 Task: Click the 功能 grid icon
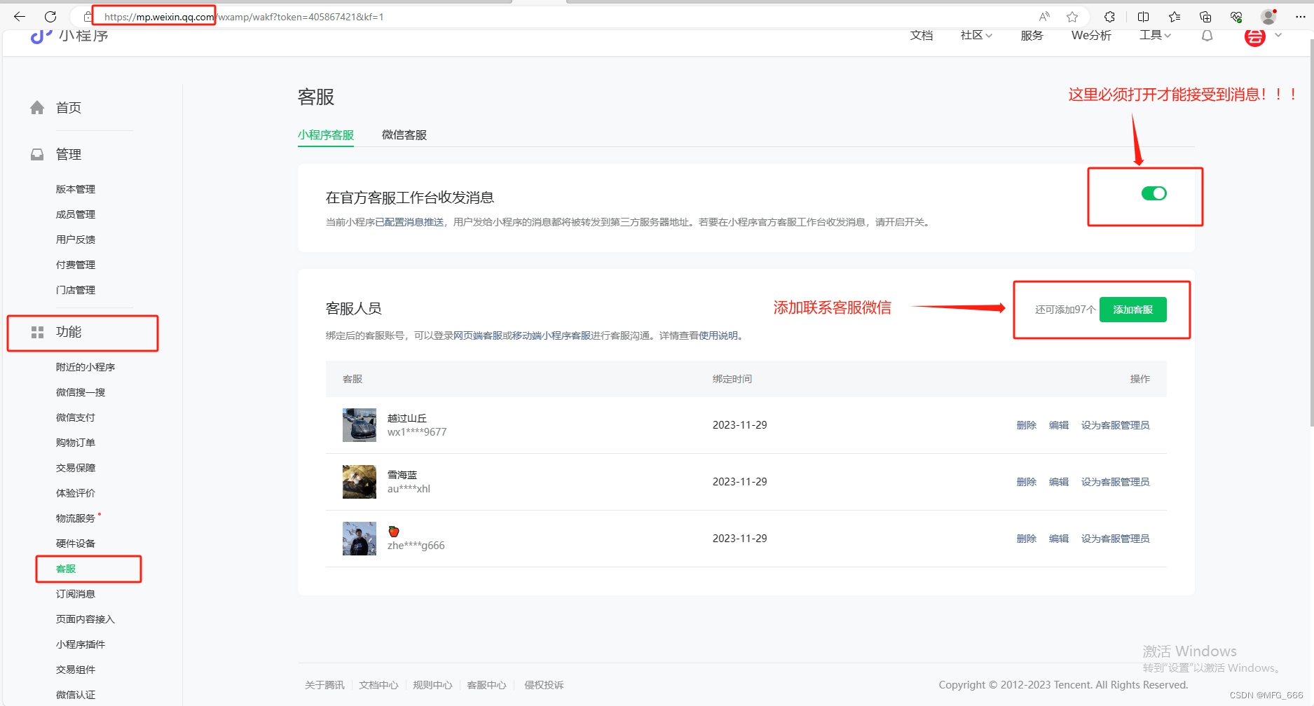pos(37,332)
